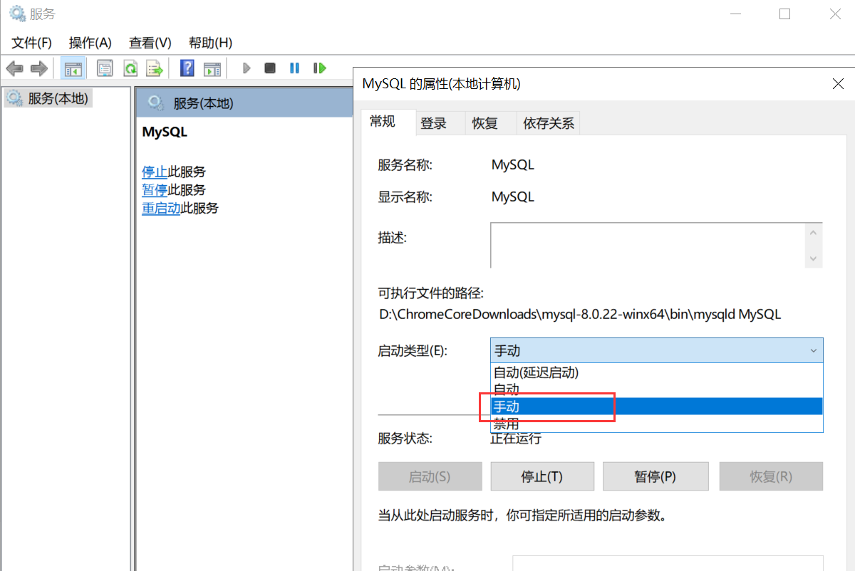The image size is (855, 571).
Task: Click the MySQL value beside 显示名称
Action: coord(513,197)
